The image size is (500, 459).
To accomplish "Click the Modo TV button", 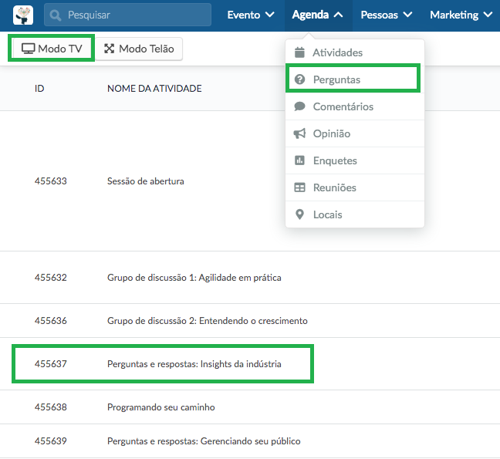I will click(52, 49).
